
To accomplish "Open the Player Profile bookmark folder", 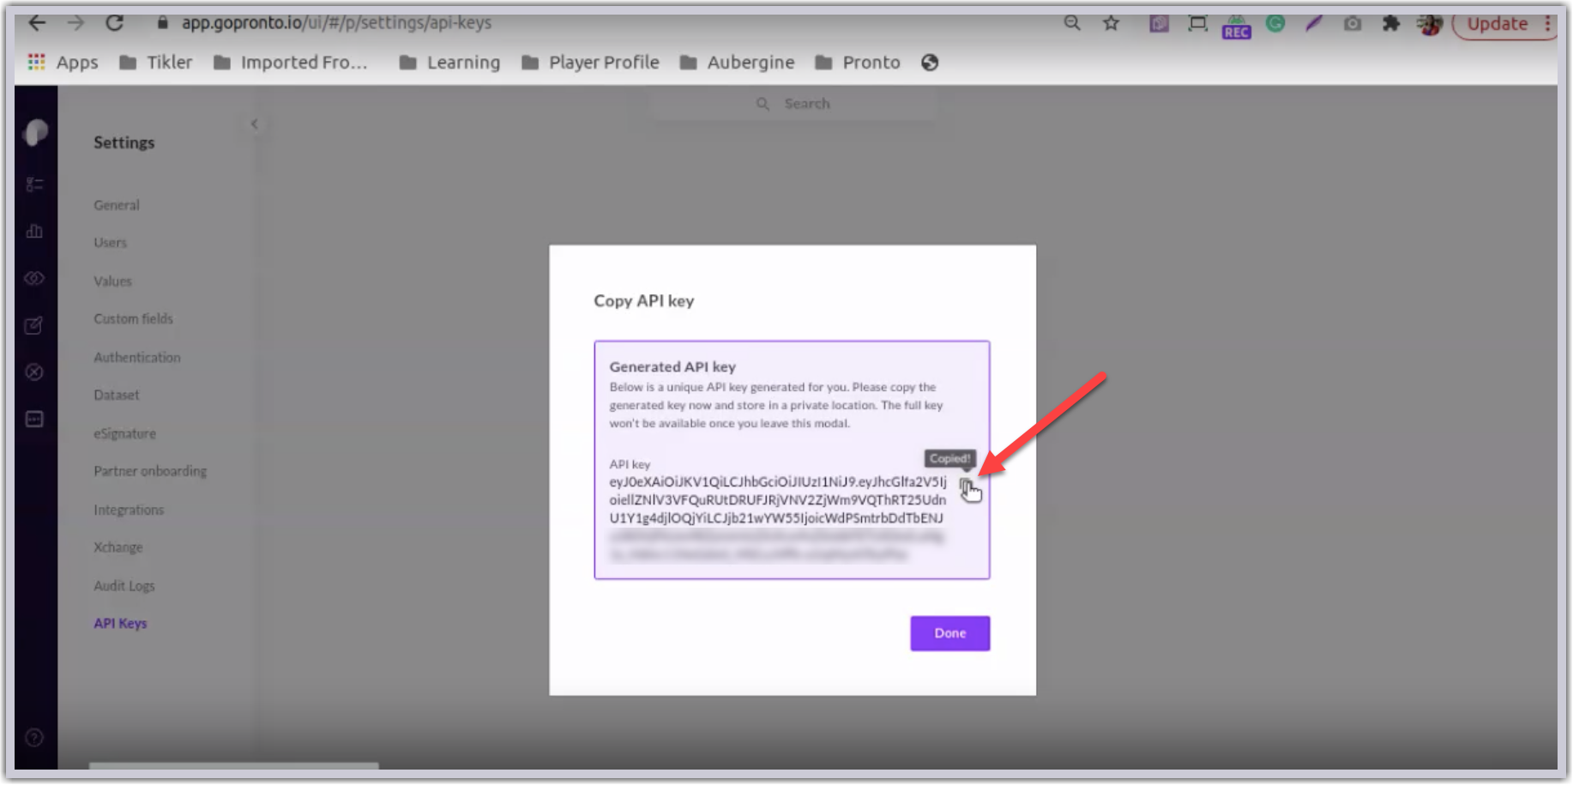I will click(591, 63).
